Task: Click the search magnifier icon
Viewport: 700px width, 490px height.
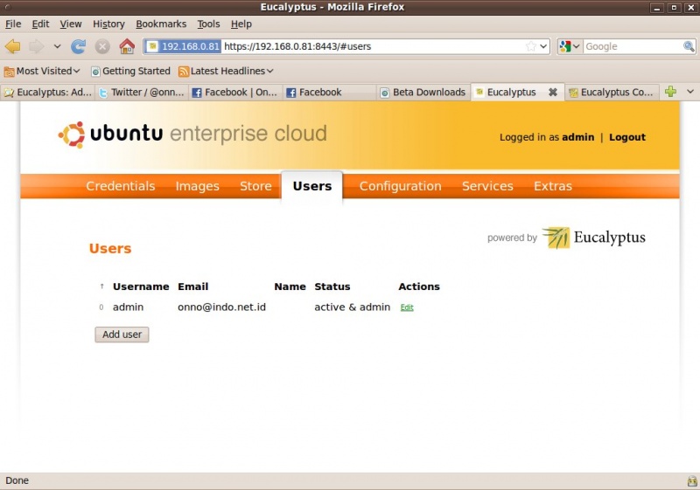Action: (x=689, y=46)
